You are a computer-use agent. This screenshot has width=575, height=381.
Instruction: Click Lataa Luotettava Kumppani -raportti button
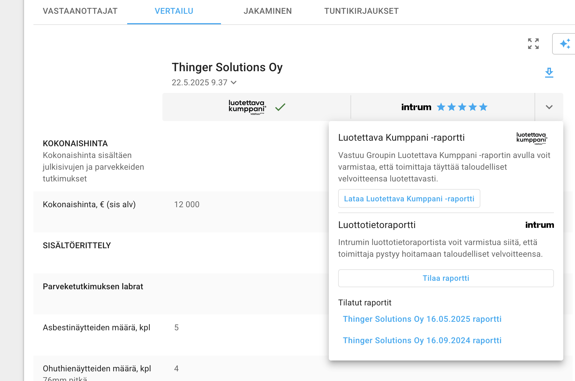click(409, 199)
